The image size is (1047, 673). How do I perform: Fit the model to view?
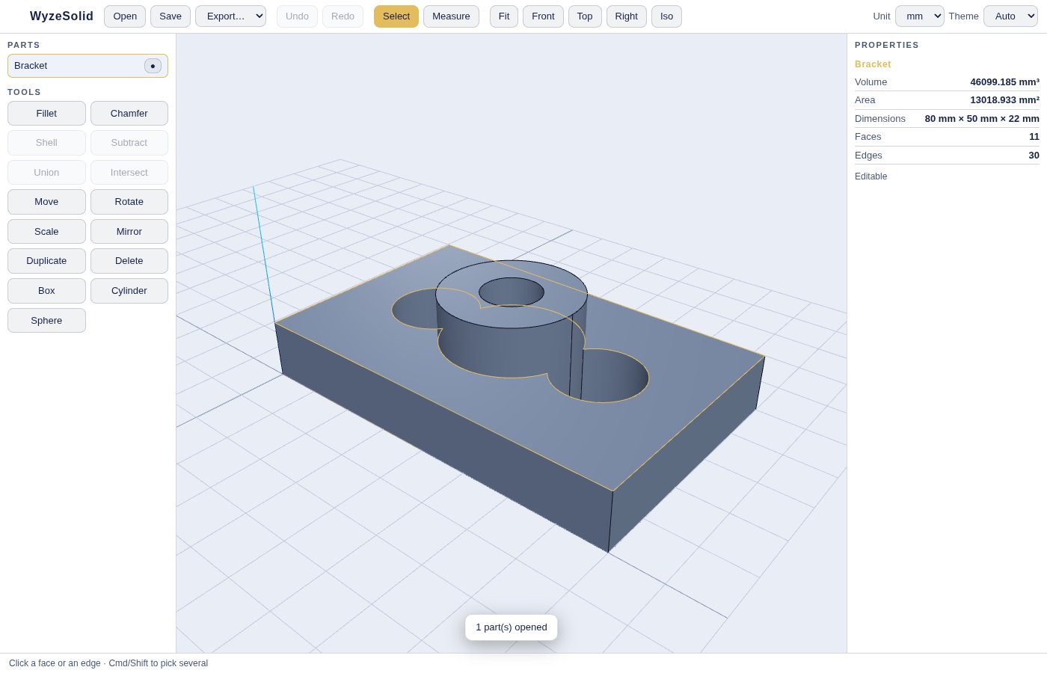pyautogui.click(x=504, y=16)
